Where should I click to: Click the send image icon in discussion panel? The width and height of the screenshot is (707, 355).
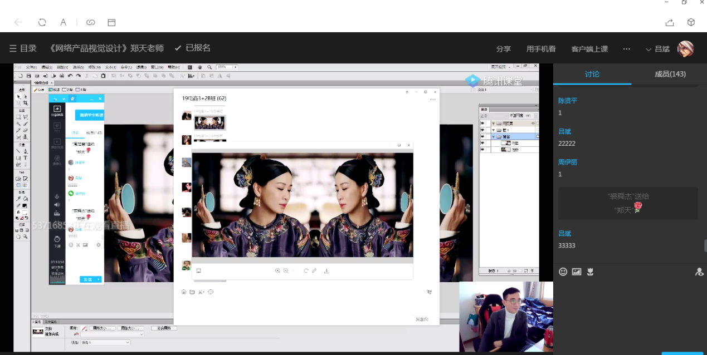(x=577, y=272)
